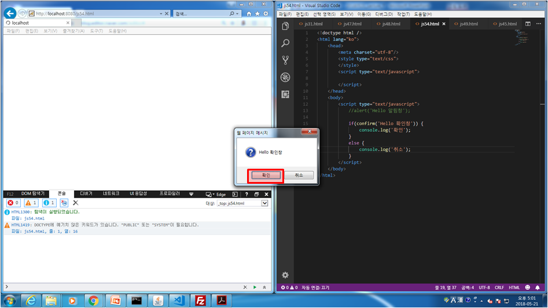Viewport: 548px width, 308px height.
Task: Open console target frame dropdown
Action: (x=264, y=203)
